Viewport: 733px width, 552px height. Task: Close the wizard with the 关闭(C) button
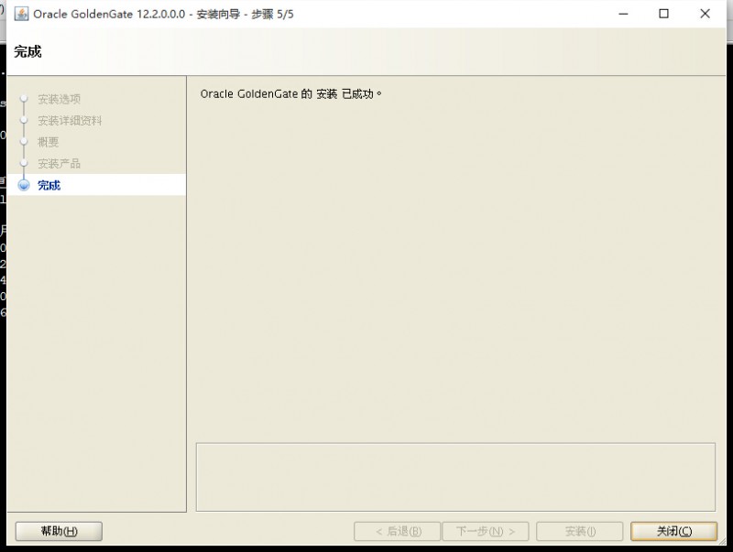tap(673, 531)
